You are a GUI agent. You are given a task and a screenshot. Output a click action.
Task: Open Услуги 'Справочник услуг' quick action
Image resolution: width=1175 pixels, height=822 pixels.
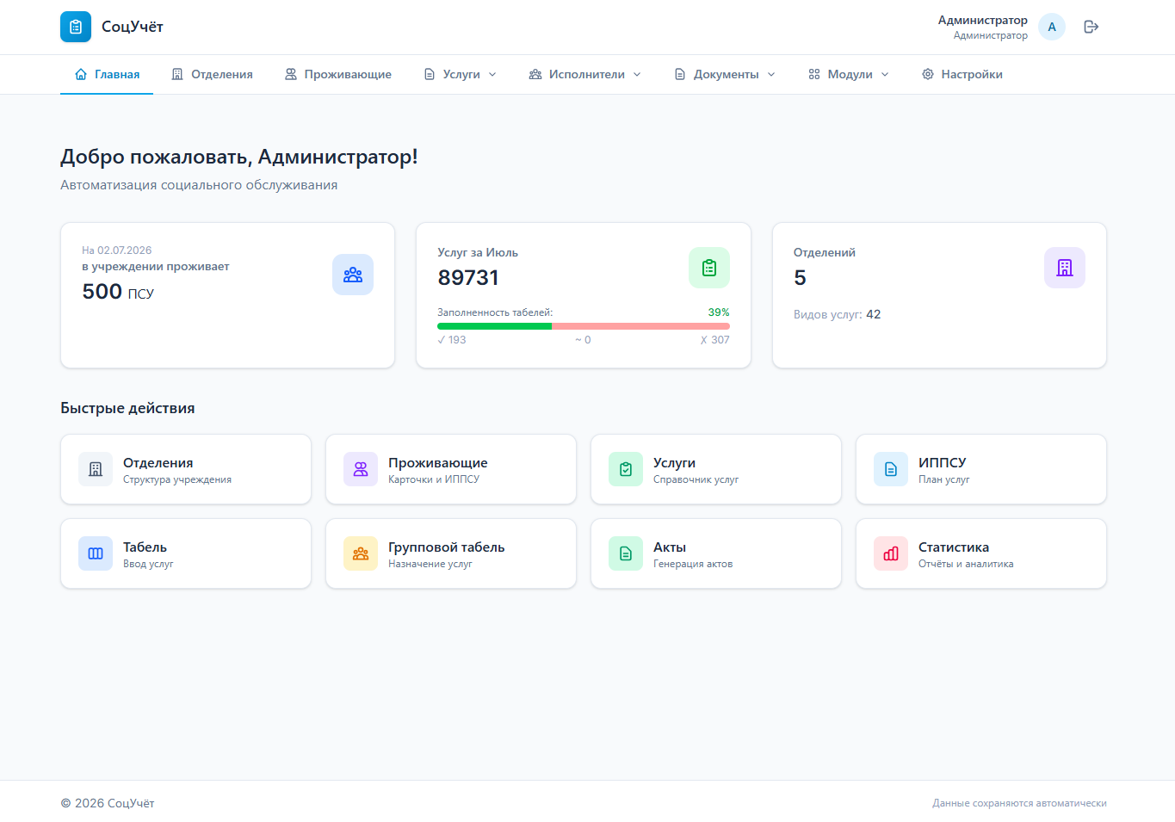[x=716, y=469]
